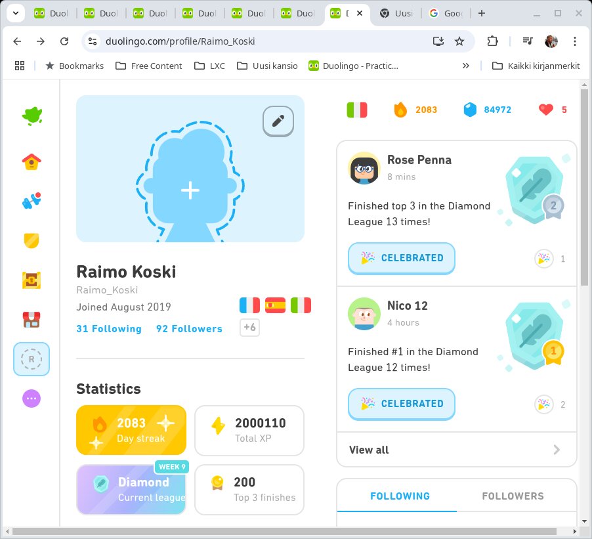Switch to the first Duolingo browser tab

[x=51, y=13]
